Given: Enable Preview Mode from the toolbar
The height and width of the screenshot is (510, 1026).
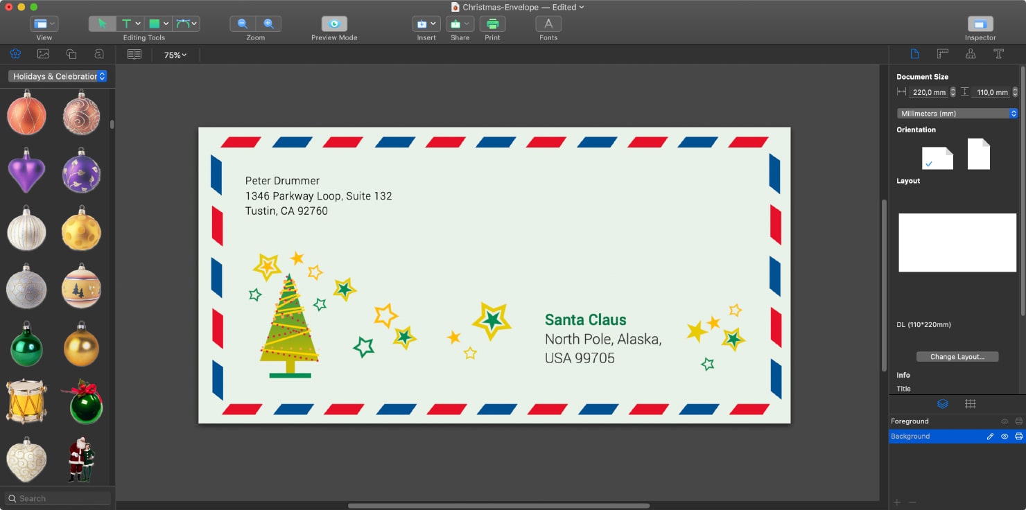Looking at the screenshot, I should pyautogui.click(x=333, y=23).
